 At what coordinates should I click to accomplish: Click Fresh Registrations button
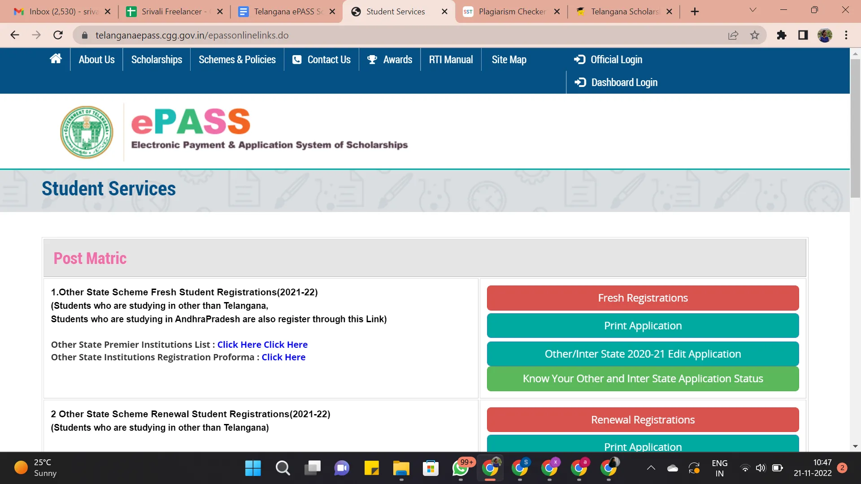(643, 298)
